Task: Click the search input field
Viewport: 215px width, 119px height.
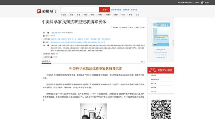Action: [80, 10]
